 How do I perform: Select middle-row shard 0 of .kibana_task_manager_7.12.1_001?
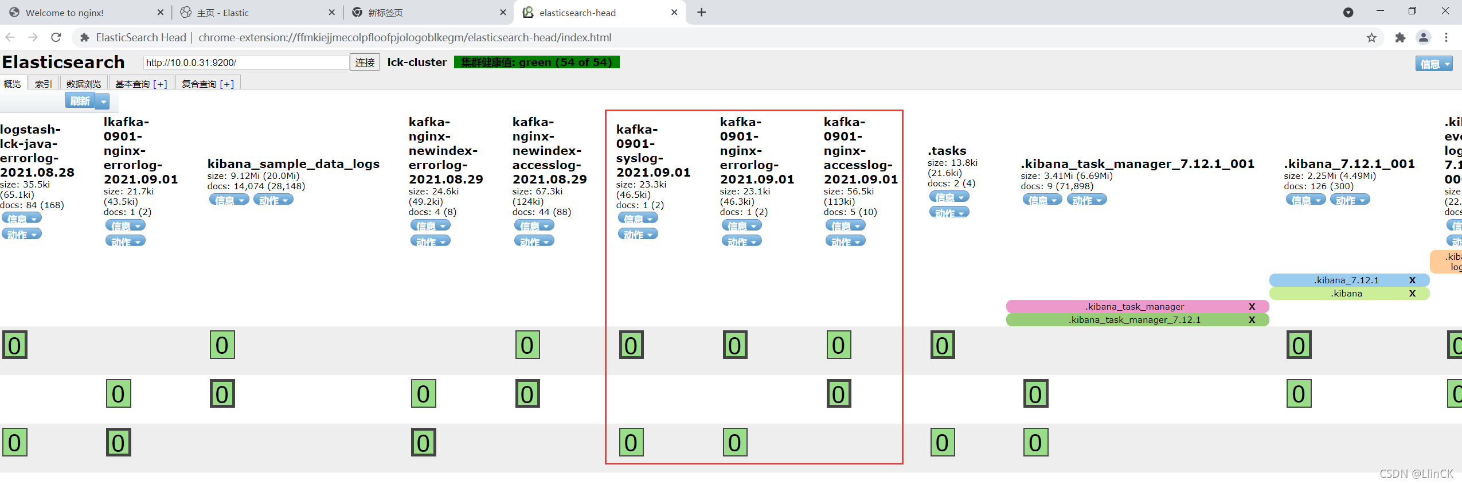click(1036, 393)
